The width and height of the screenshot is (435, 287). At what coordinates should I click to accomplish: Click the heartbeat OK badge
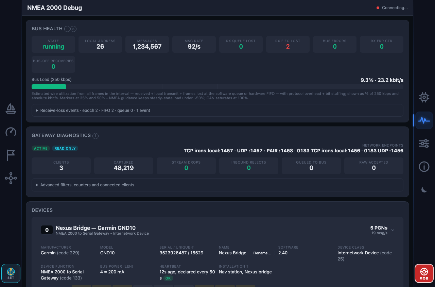pos(168,278)
